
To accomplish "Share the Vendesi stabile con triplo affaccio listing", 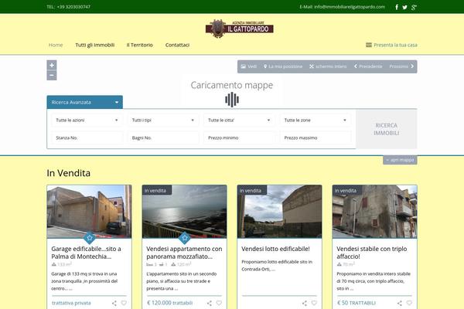I will coord(400,303).
